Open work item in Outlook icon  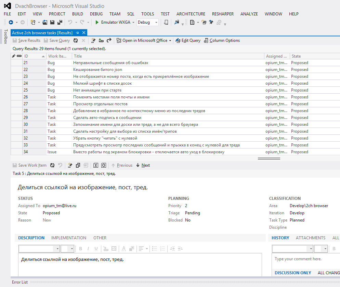click(x=104, y=165)
